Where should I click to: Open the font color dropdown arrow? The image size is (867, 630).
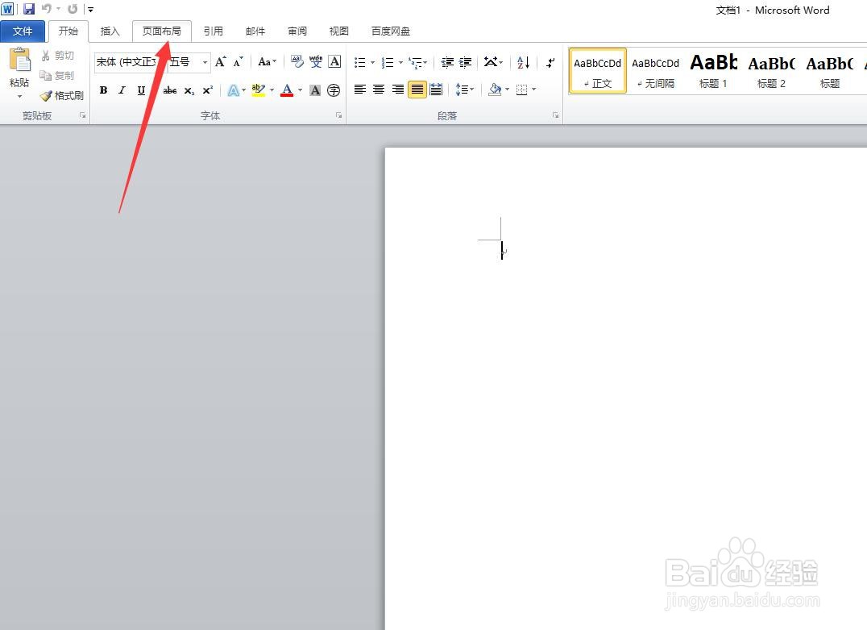(301, 90)
